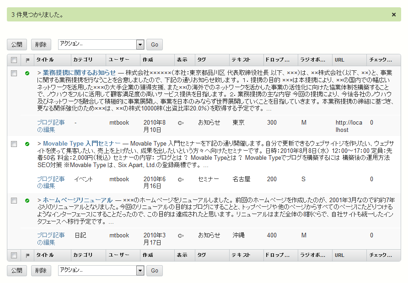
Task: Select checkbox for 業務提携に関するお知らせ entry
Action: [x=14, y=73]
